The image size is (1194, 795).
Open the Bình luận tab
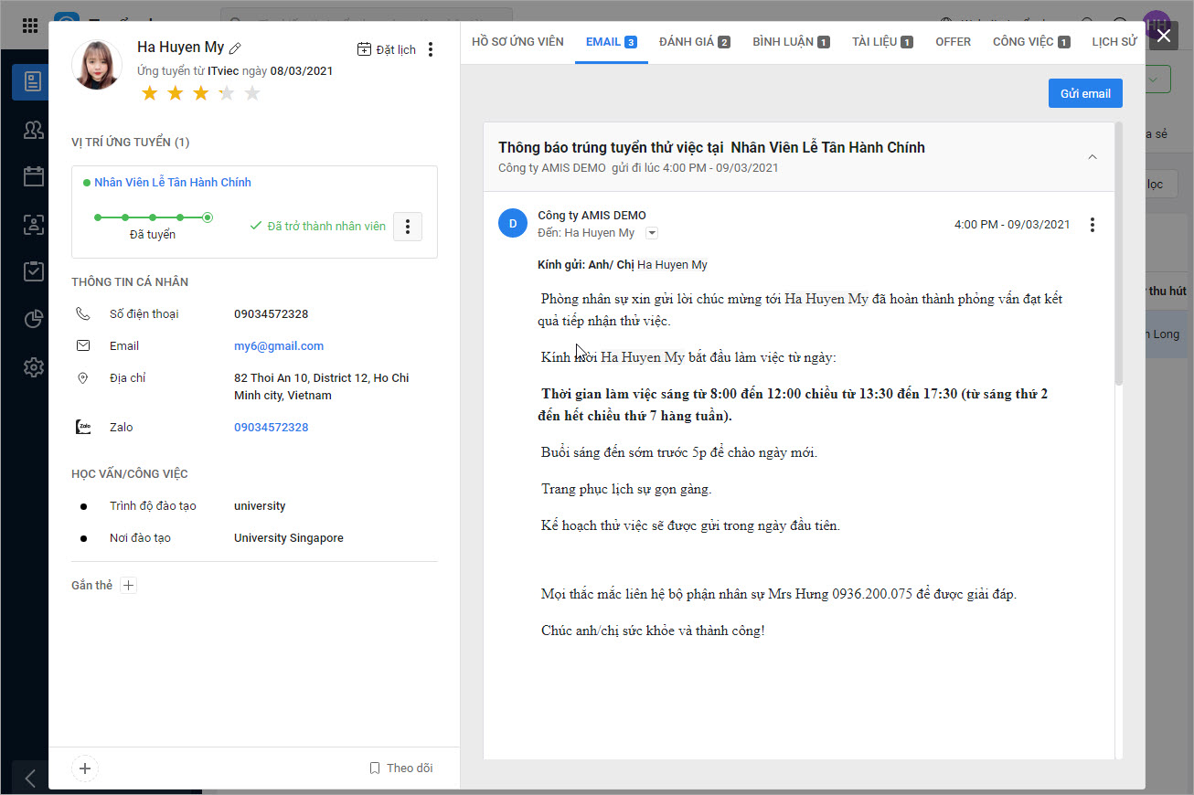click(x=791, y=42)
